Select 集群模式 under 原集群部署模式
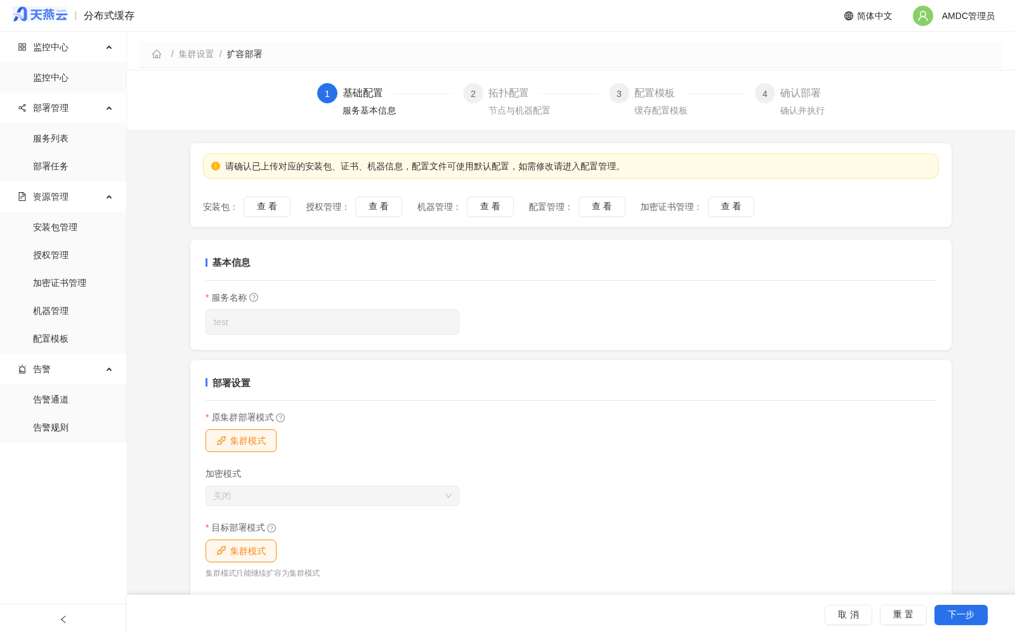This screenshot has height=634, width=1015. pos(241,441)
